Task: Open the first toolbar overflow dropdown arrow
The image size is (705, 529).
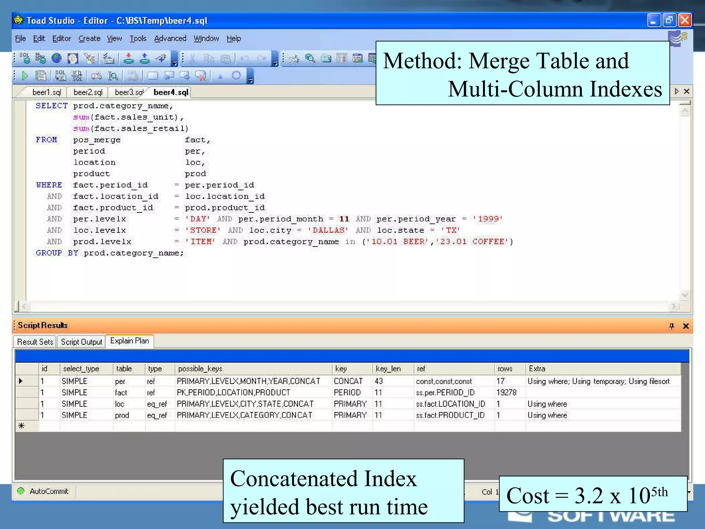Action: point(175,59)
